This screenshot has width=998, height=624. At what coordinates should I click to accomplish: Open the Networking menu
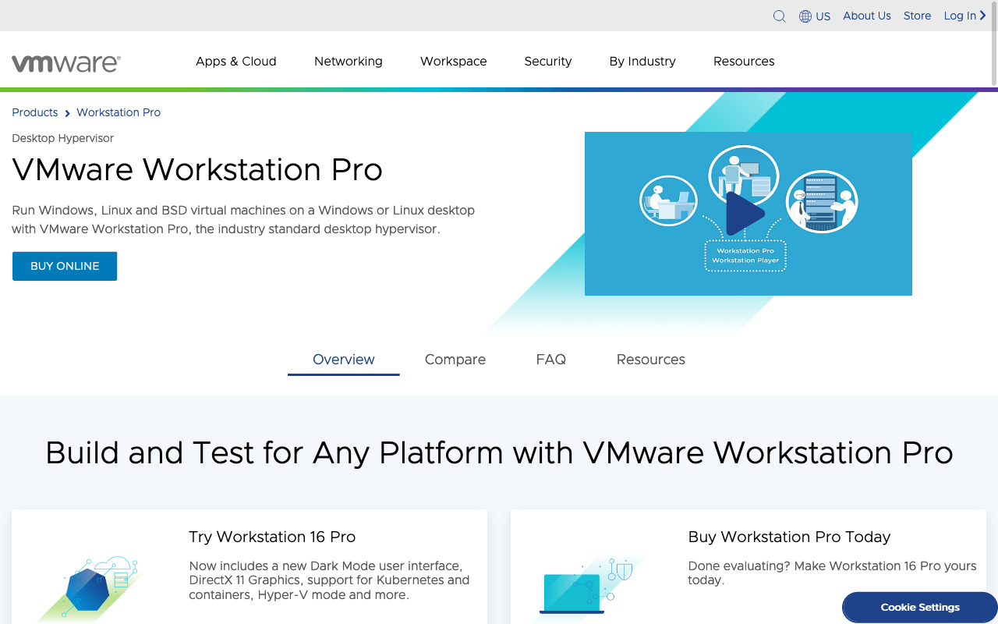(x=349, y=62)
